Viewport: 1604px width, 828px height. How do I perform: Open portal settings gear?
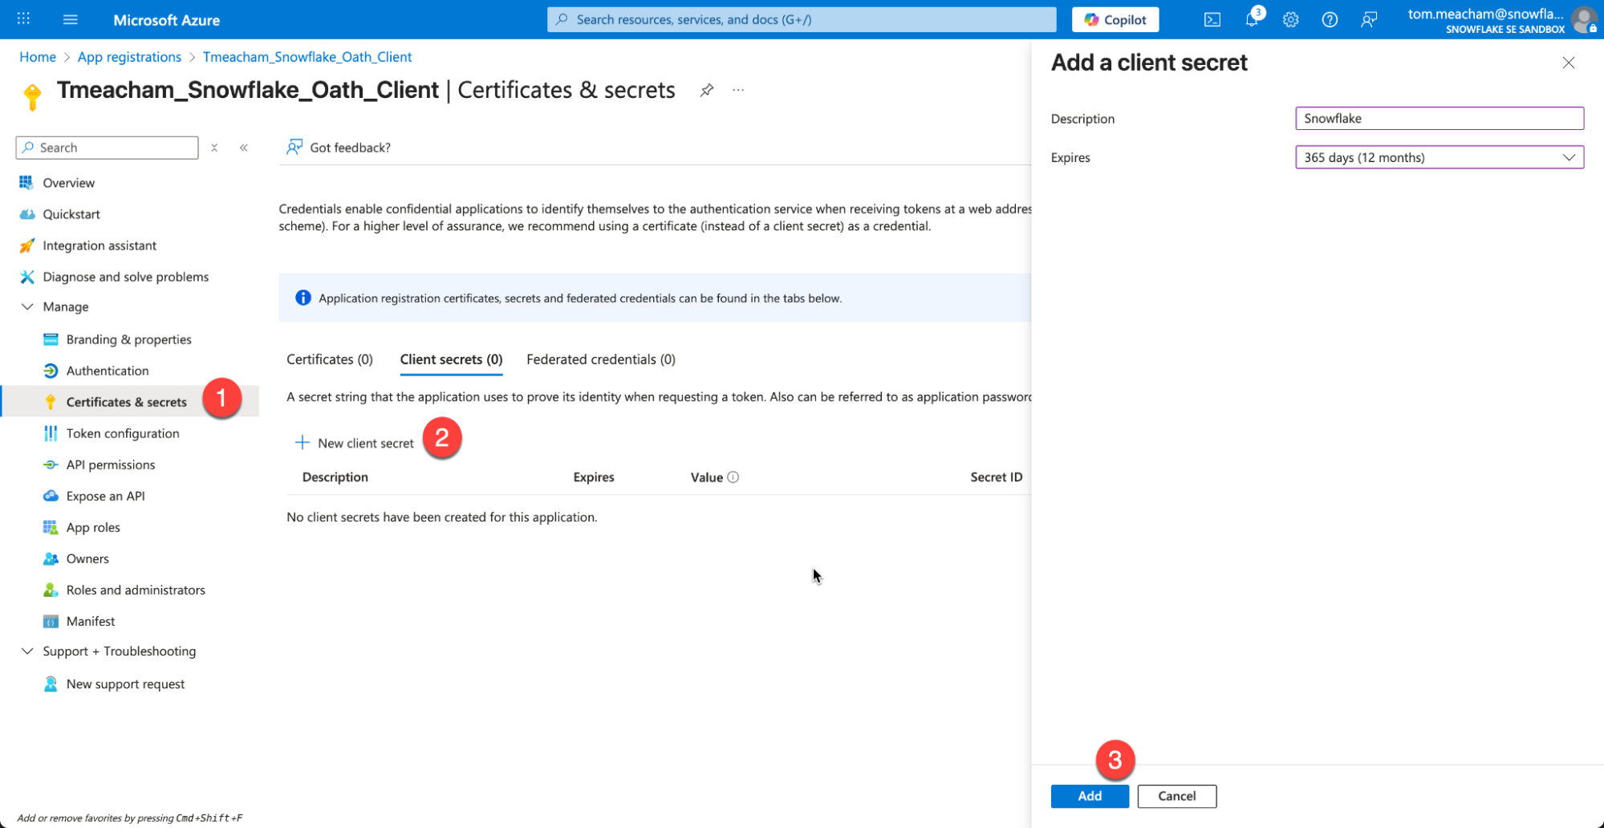point(1290,20)
